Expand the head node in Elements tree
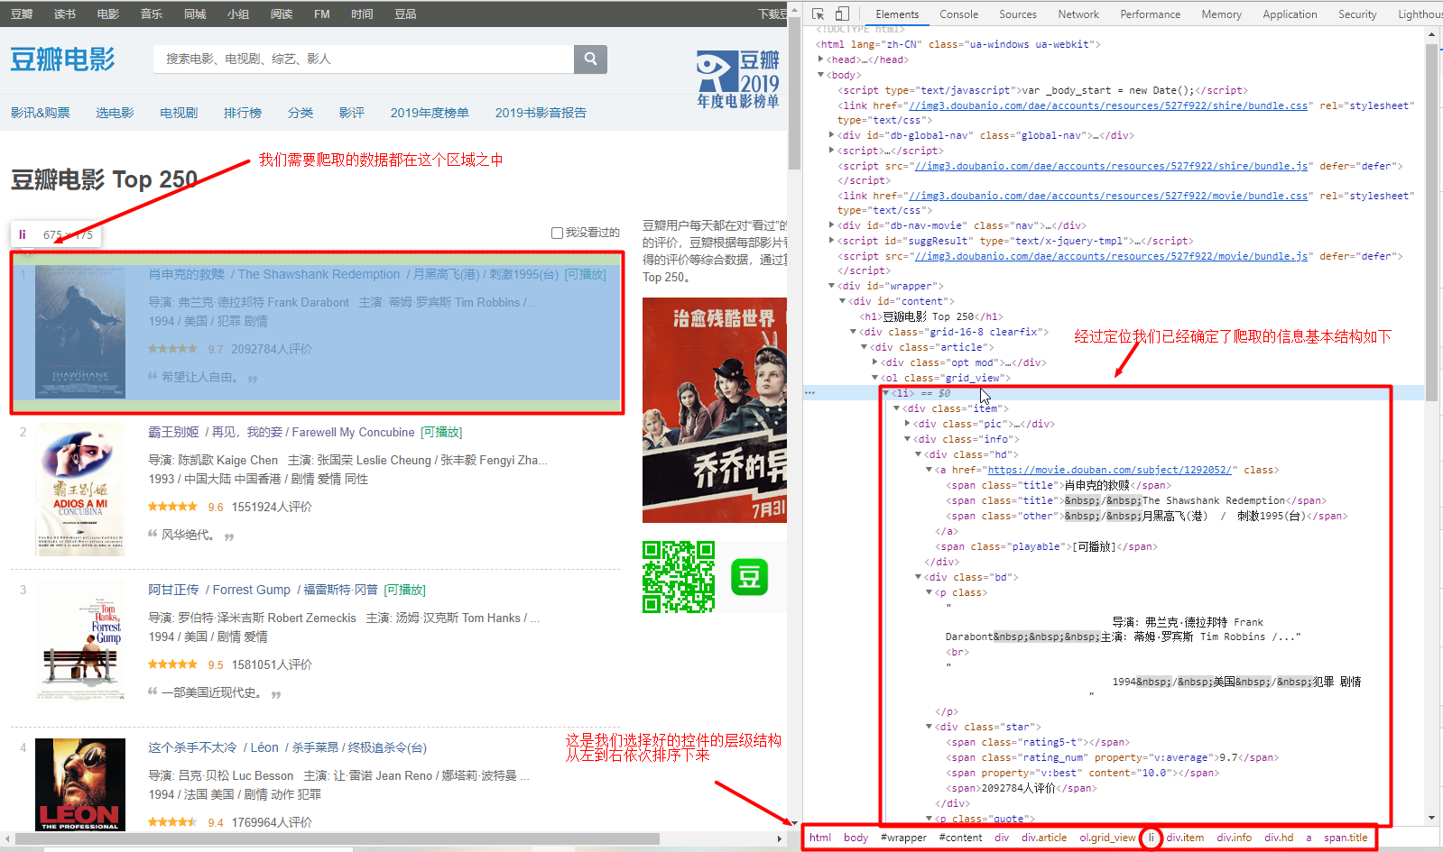1443x852 pixels. pyautogui.click(x=820, y=60)
